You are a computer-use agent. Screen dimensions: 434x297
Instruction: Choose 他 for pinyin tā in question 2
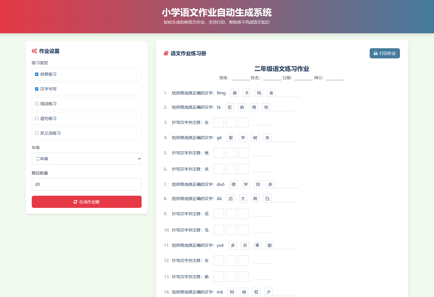click(266, 107)
